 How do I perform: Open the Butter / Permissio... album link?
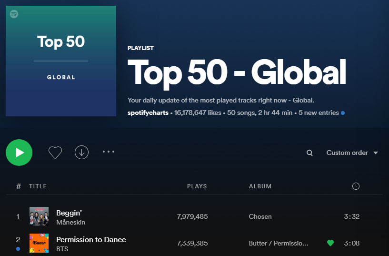tap(279, 243)
